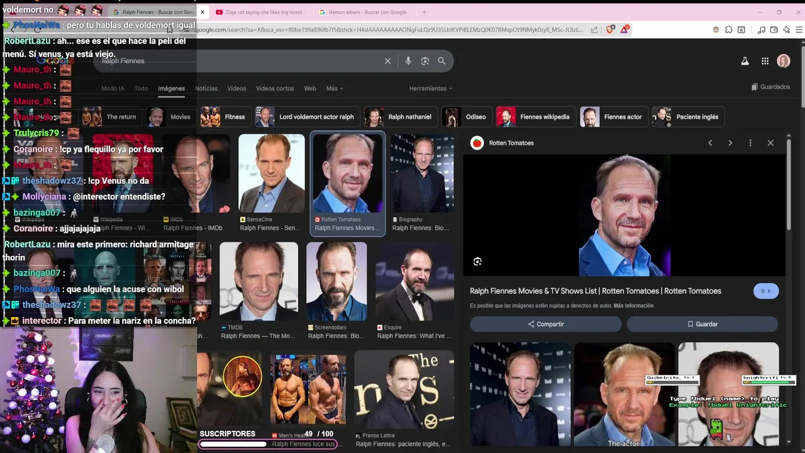Image resolution: width=805 pixels, height=453 pixels.
Task: Open the SensaCine image result
Action: tap(272, 174)
